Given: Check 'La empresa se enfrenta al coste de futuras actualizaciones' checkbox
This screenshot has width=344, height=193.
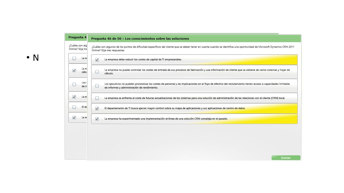Looking at the screenshot, I should [x=97, y=98].
